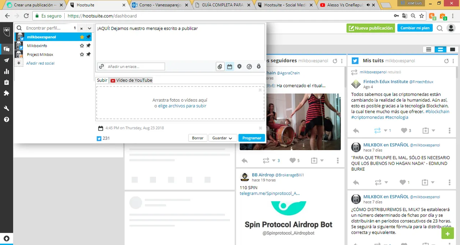Like the AgoraChain tweet with 5 likes

(x=292, y=161)
